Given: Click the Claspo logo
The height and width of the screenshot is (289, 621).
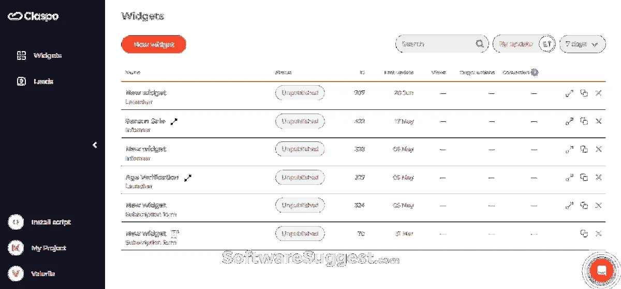Looking at the screenshot, I should pyautogui.click(x=33, y=16).
